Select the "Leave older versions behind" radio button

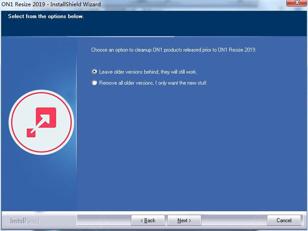tap(94, 72)
